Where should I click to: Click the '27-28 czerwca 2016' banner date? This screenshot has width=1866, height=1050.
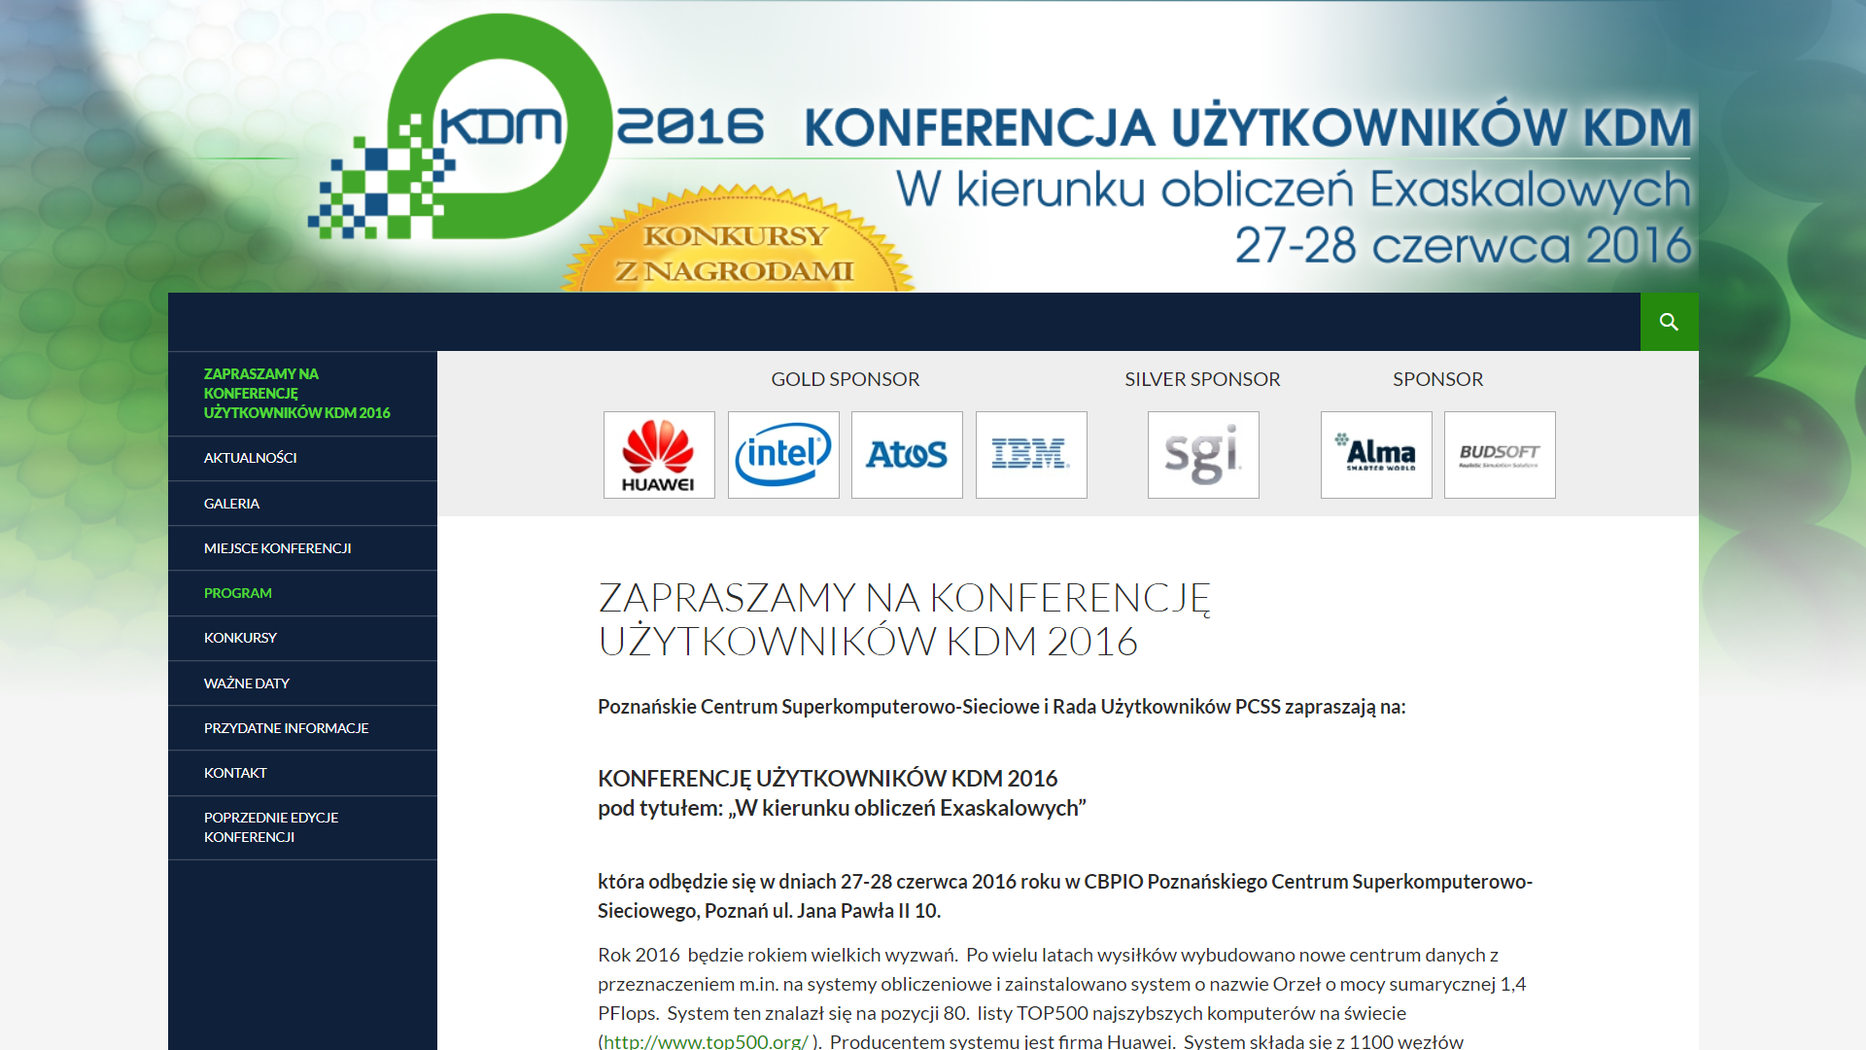pyautogui.click(x=1464, y=245)
